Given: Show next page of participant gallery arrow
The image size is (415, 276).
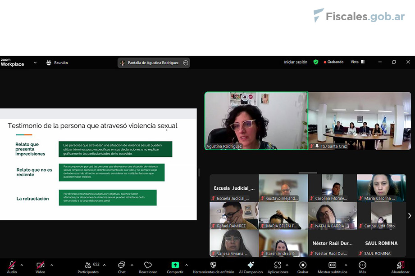Looking at the screenshot, I should click(x=410, y=216).
